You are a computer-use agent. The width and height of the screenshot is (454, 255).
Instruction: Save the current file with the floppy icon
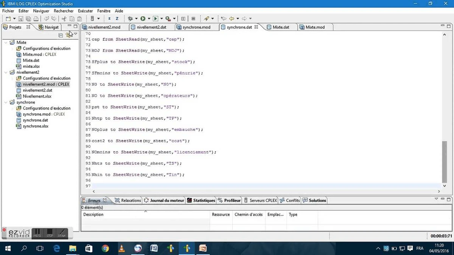21,19
